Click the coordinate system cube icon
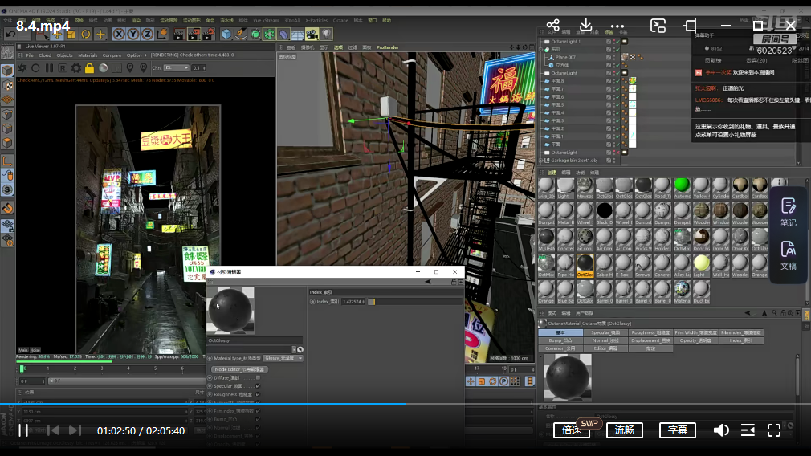 tap(162, 35)
